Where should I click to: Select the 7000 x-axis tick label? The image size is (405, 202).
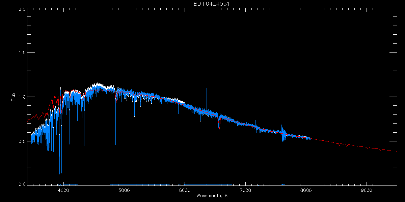click(x=245, y=190)
